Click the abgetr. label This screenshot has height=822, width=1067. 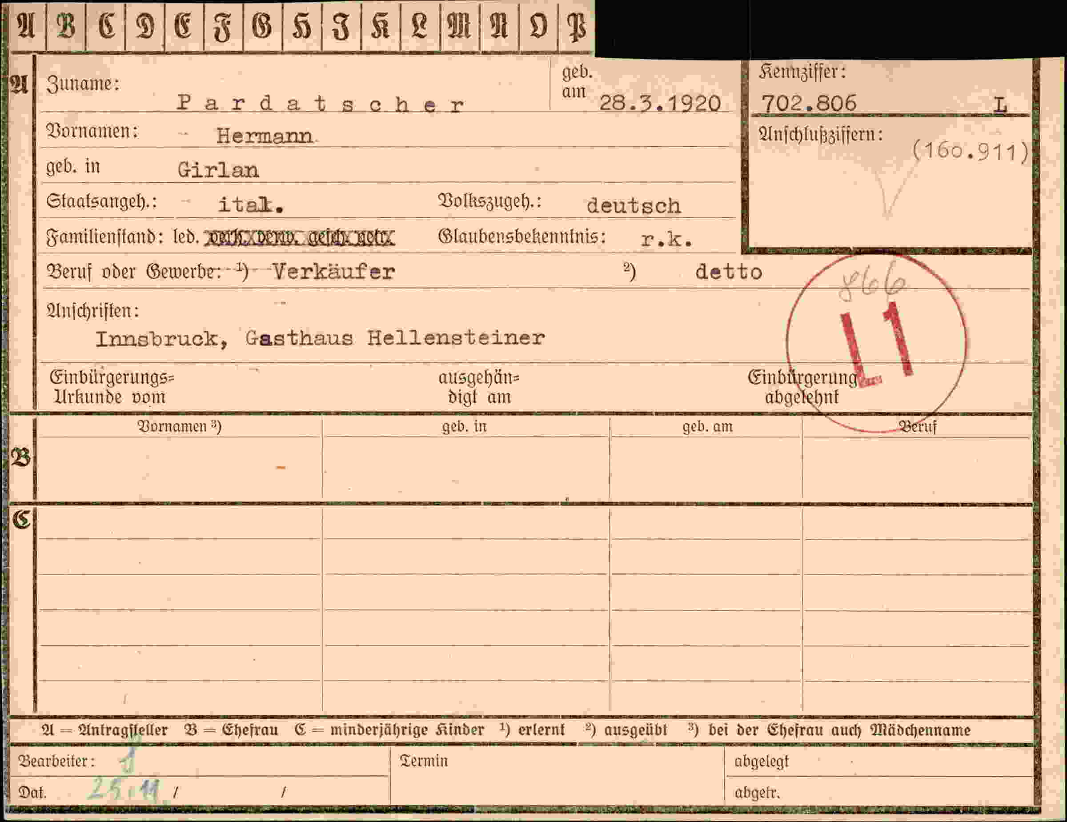[x=757, y=792]
